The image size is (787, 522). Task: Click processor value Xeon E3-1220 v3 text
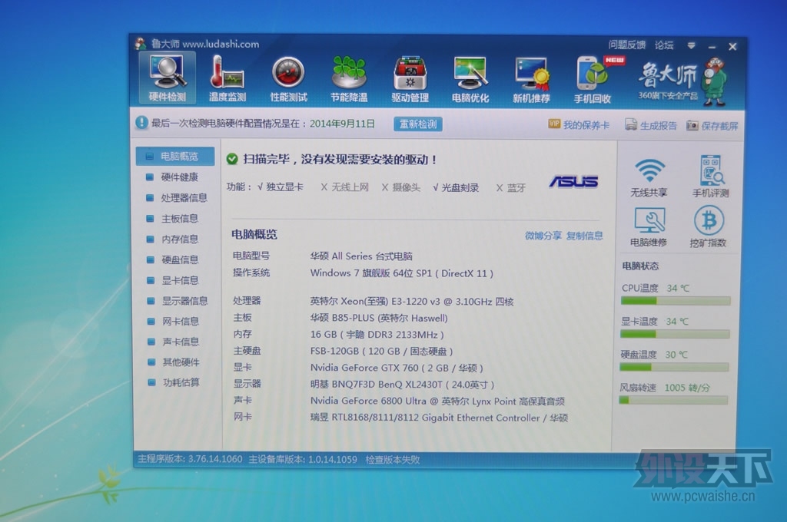(412, 302)
